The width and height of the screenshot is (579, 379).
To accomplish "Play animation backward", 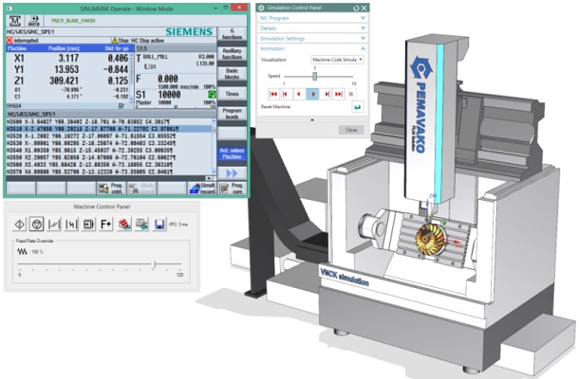I will coord(299,95).
